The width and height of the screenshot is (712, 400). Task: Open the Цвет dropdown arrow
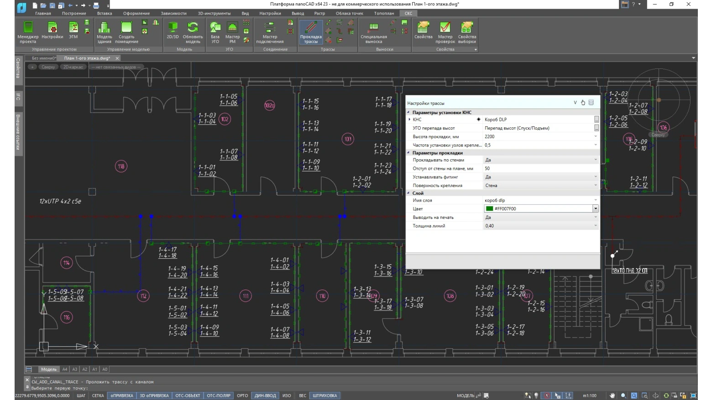click(595, 208)
